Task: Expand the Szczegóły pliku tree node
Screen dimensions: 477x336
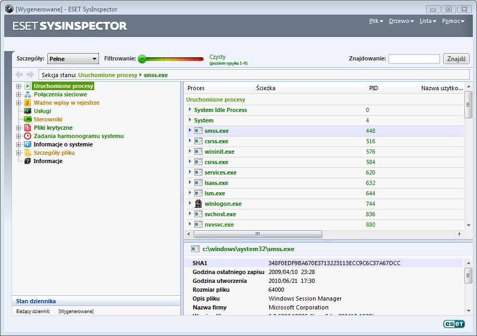Action: (x=19, y=153)
